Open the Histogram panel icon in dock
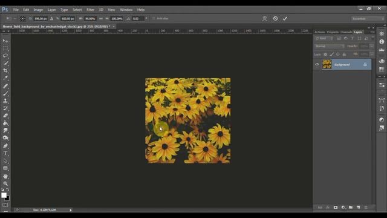Viewport: 387px width, 218px height. [382, 50]
